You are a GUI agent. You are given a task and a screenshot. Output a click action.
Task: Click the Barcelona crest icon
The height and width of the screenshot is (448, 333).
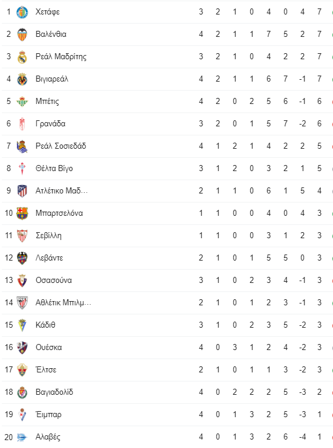pos(22,213)
